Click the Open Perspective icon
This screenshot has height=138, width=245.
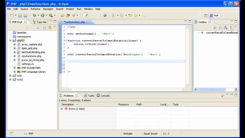pos(206,15)
